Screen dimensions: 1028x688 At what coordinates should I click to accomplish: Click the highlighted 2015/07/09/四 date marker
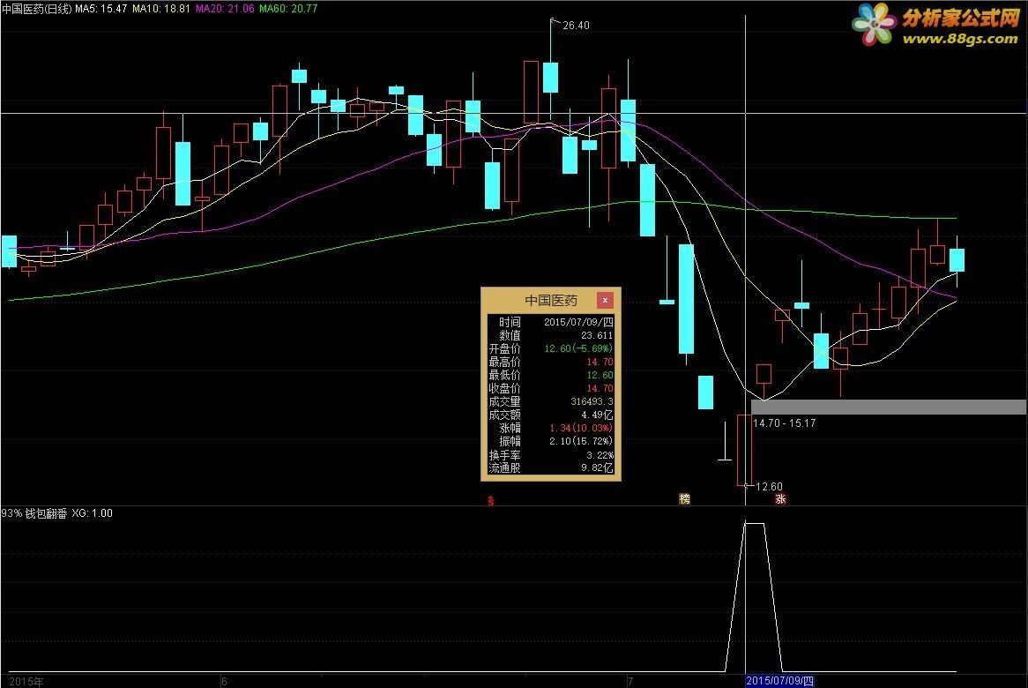[x=779, y=681]
